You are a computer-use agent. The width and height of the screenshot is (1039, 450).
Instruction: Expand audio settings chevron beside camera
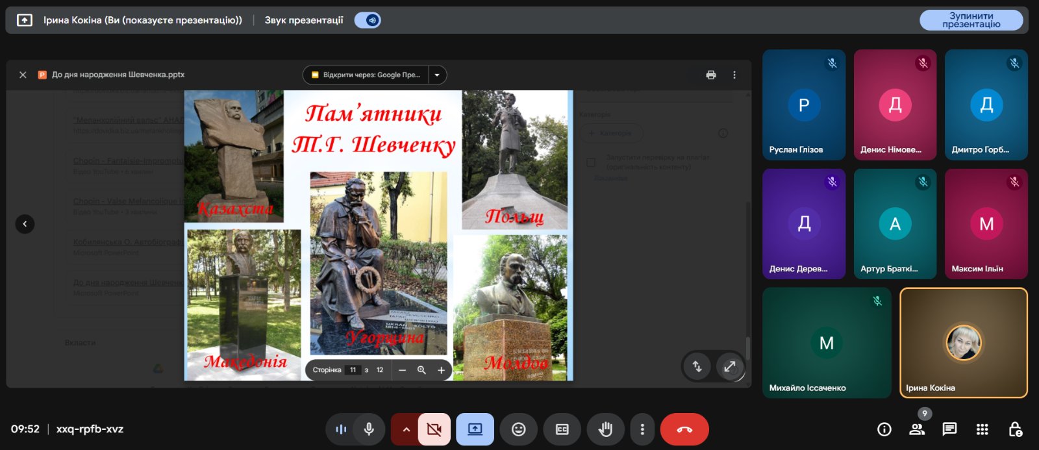[406, 429]
